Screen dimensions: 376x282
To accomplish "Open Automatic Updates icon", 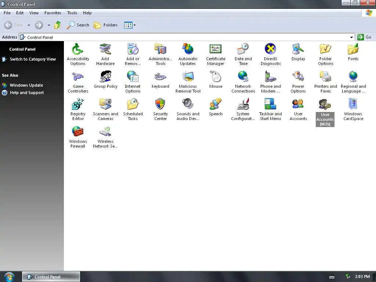I will click(188, 54).
